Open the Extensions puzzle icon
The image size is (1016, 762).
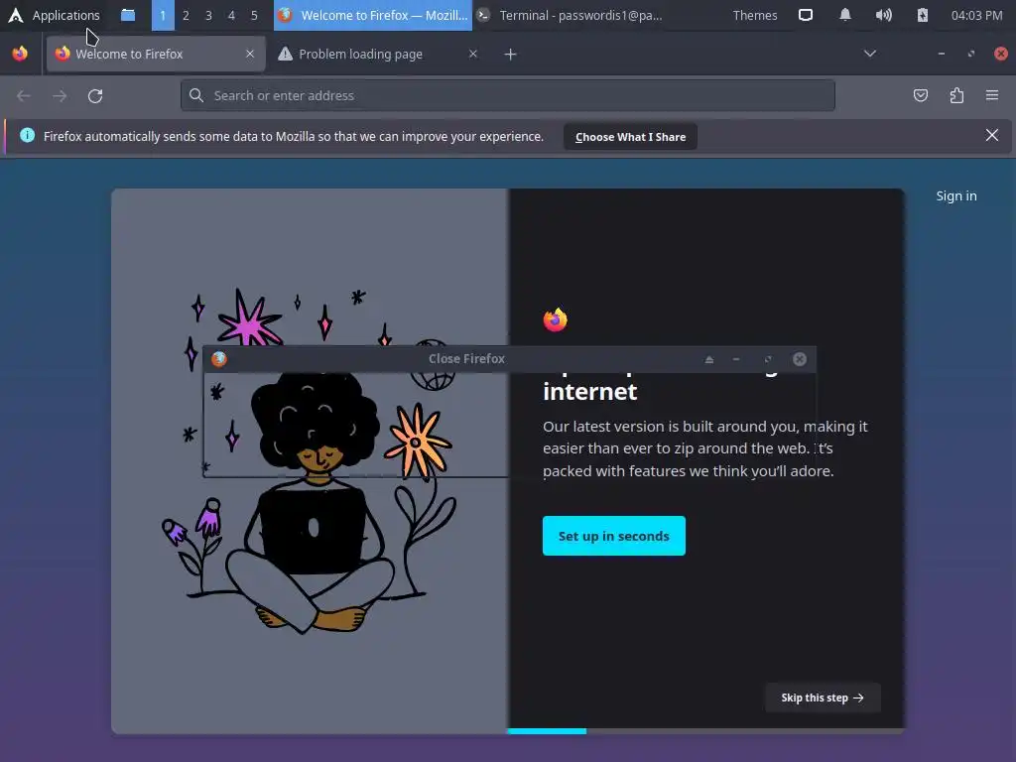pos(956,96)
